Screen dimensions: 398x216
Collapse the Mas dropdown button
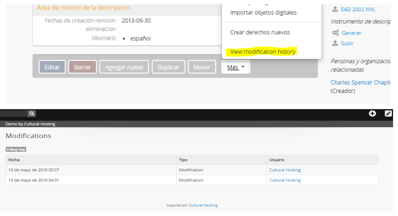click(x=236, y=67)
